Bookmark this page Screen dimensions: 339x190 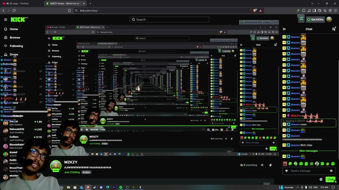click(69, 11)
